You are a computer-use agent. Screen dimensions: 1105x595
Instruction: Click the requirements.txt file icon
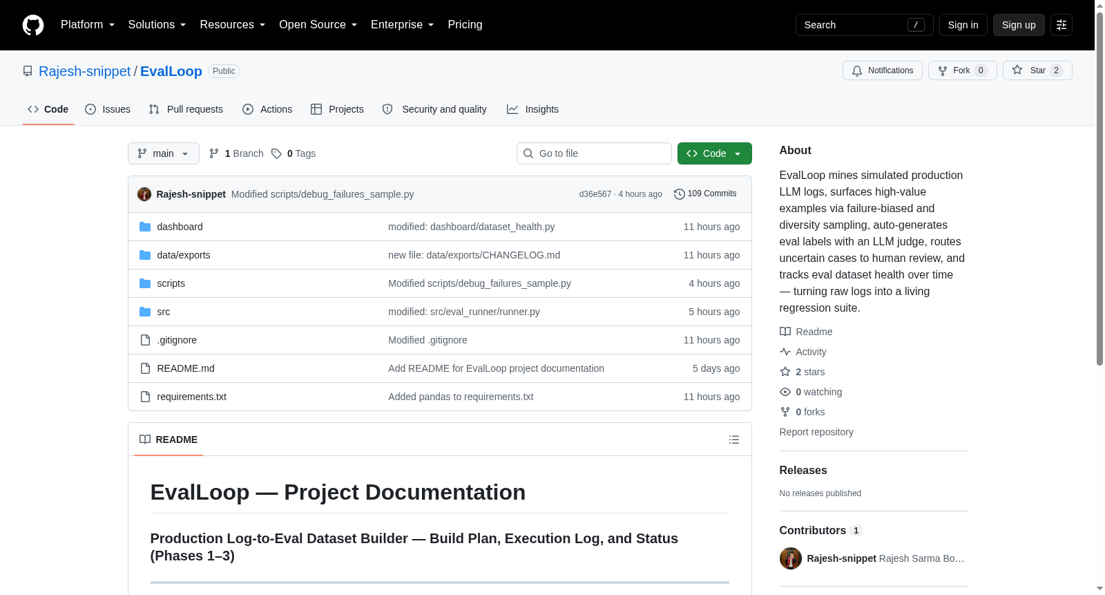[145, 397]
